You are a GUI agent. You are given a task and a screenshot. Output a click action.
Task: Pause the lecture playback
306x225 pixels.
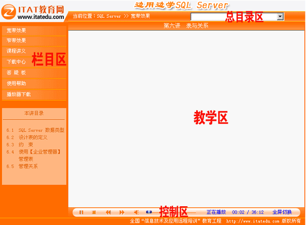click(x=81, y=212)
